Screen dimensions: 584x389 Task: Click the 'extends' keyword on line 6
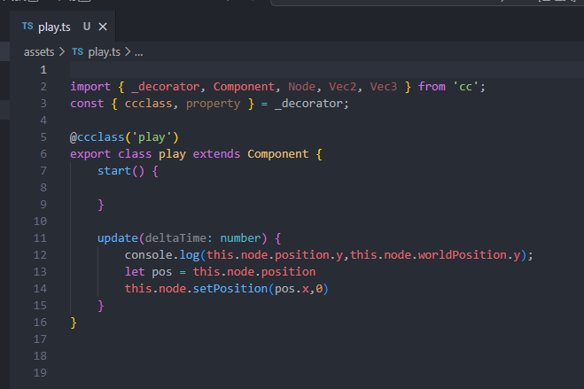[x=216, y=153]
